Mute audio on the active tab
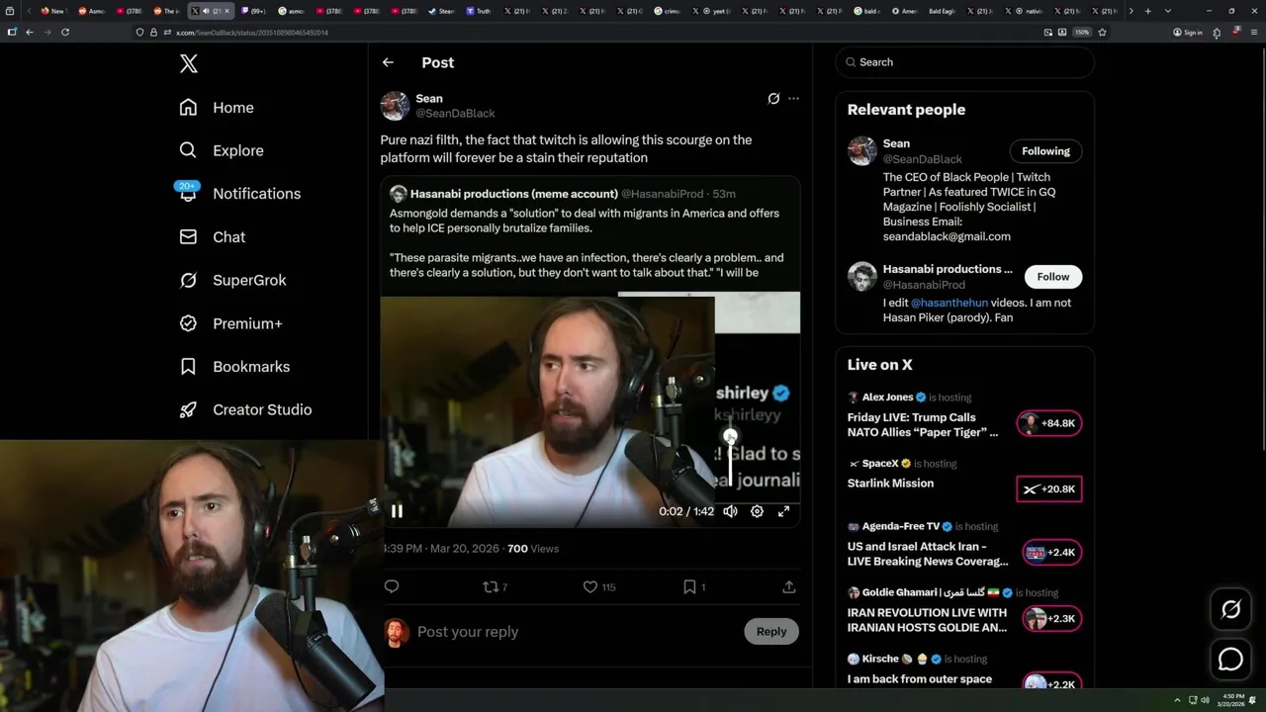Screen dimensions: 1266x712 pyautogui.click(x=206, y=11)
